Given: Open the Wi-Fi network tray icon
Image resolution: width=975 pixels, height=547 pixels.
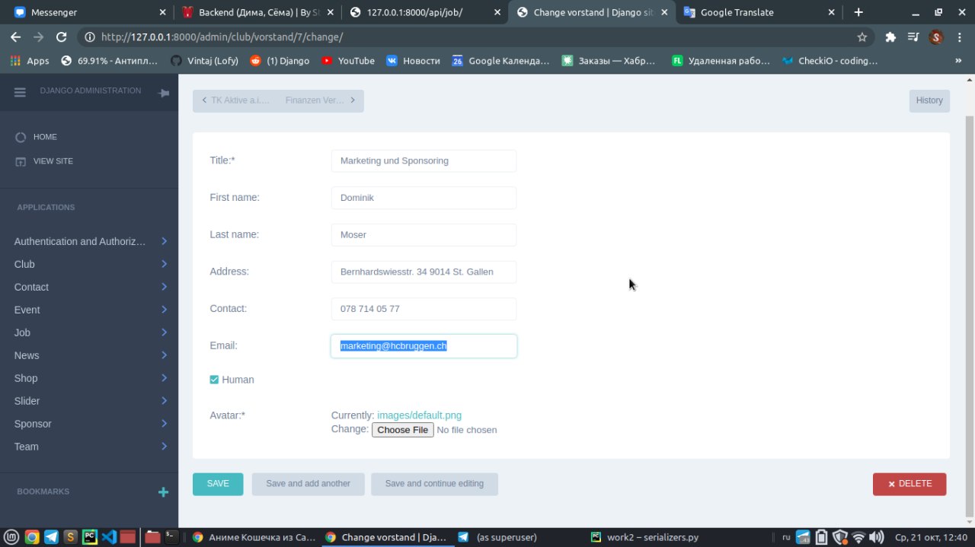Looking at the screenshot, I should click(x=858, y=537).
